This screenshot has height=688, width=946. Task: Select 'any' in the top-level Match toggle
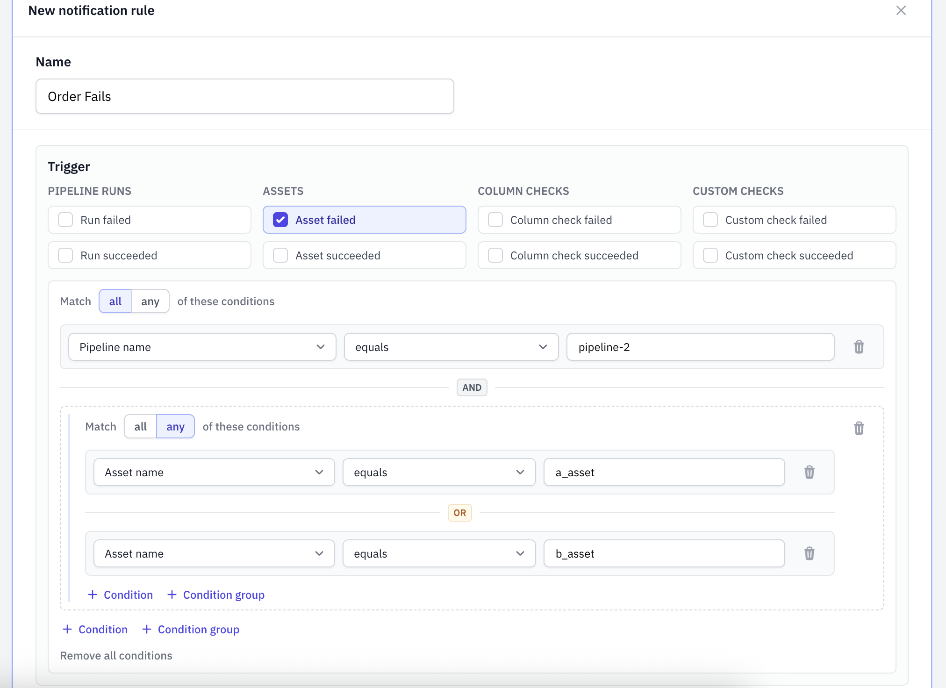coord(150,301)
